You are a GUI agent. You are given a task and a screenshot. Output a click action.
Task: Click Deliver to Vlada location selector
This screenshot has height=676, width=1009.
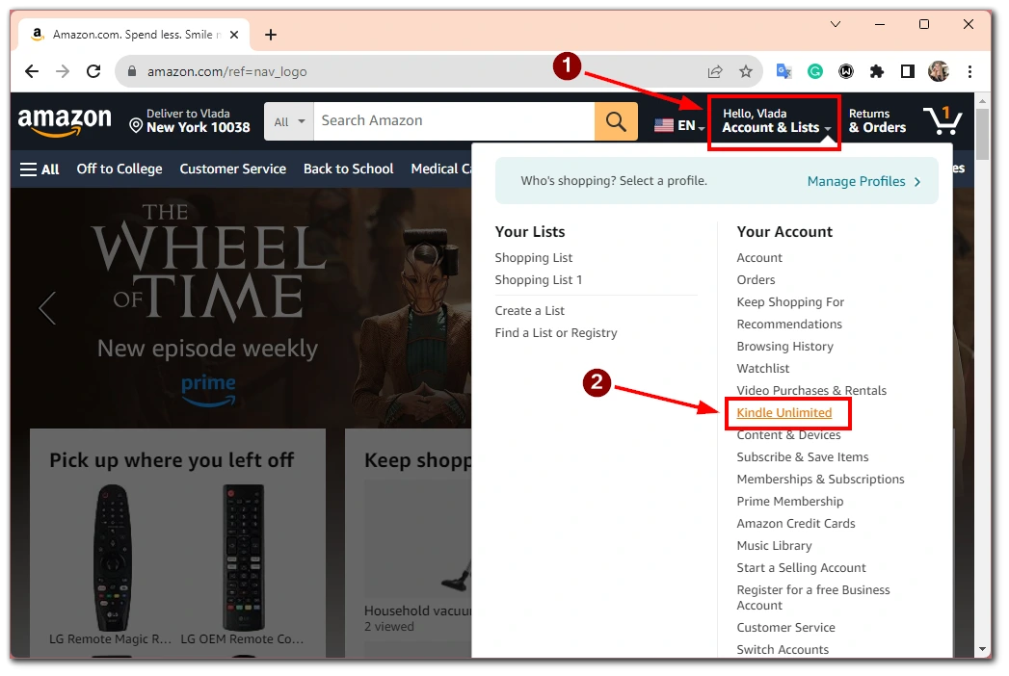(189, 121)
